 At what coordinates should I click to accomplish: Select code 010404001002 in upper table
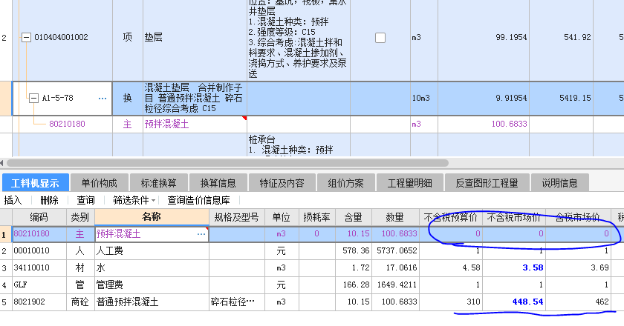pos(61,37)
